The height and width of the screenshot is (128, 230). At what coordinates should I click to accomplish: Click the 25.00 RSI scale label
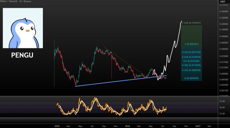click(222, 113)
